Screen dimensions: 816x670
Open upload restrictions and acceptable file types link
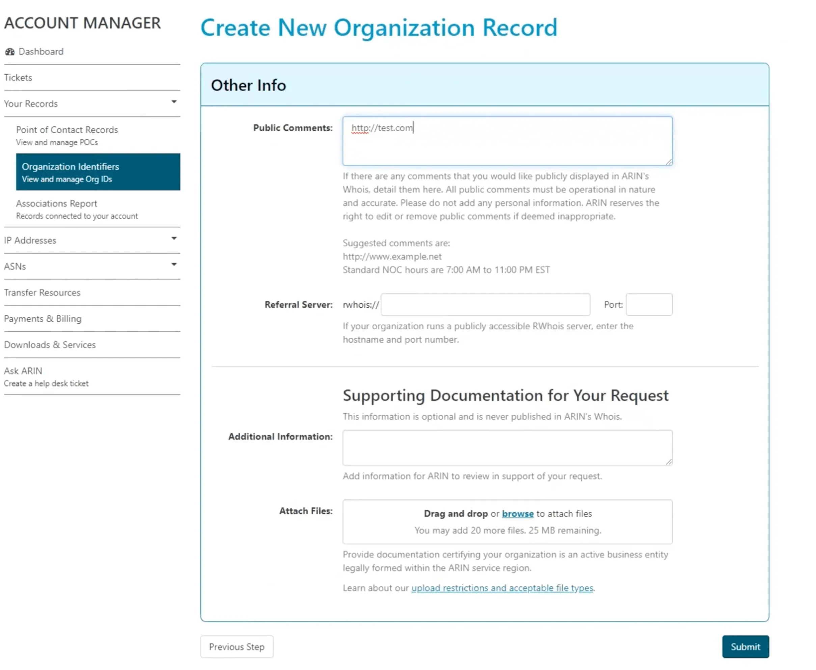pos(502,588)
